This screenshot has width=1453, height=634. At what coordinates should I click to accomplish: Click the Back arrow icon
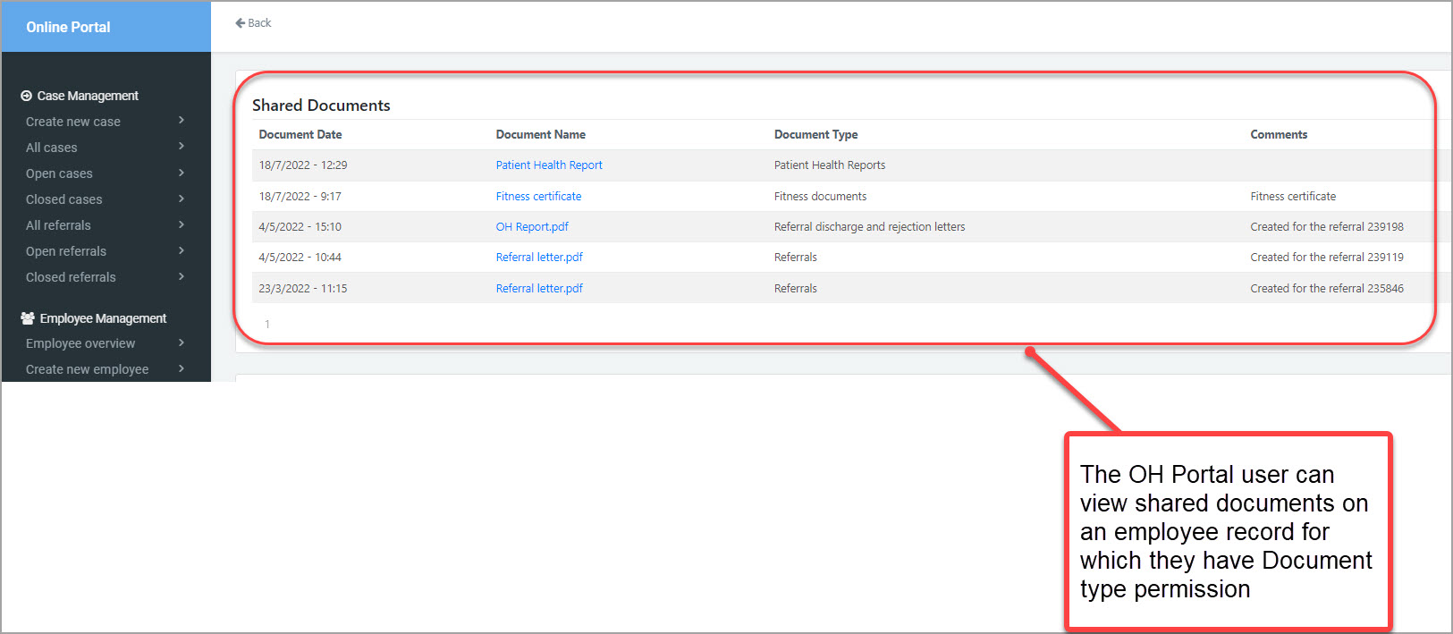[240, 23]
